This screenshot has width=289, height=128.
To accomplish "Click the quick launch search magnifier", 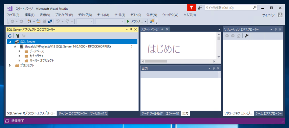I will pos(255,8).
